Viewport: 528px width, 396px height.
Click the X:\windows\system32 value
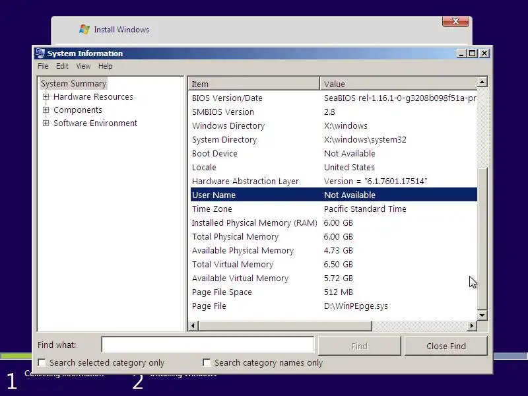(365, 139)
